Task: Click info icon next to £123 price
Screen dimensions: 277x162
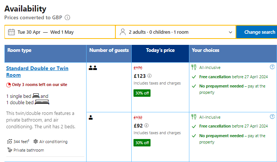Action: (149, 76)
